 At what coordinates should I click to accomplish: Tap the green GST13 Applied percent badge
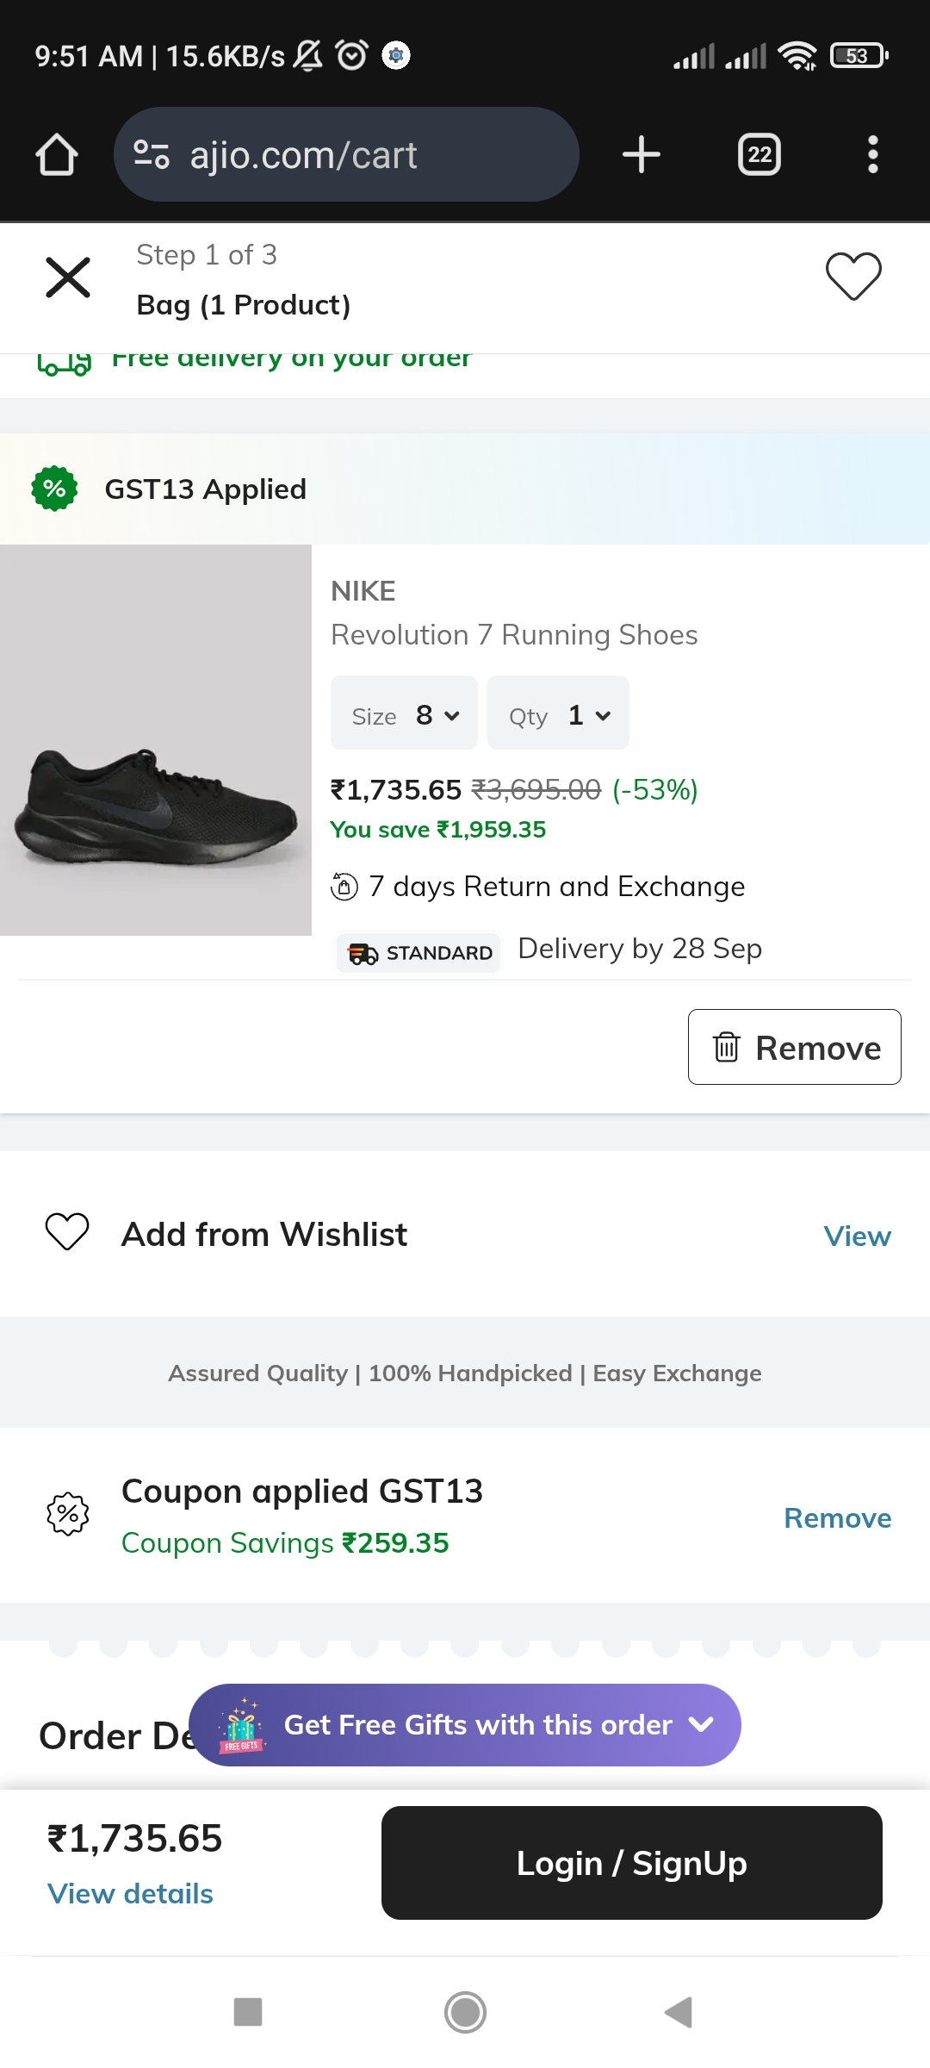coord(54,489)
